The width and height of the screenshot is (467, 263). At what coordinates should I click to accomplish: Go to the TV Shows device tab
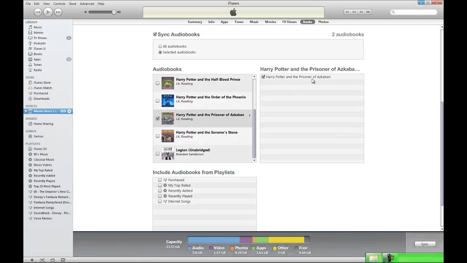[289, 22]
